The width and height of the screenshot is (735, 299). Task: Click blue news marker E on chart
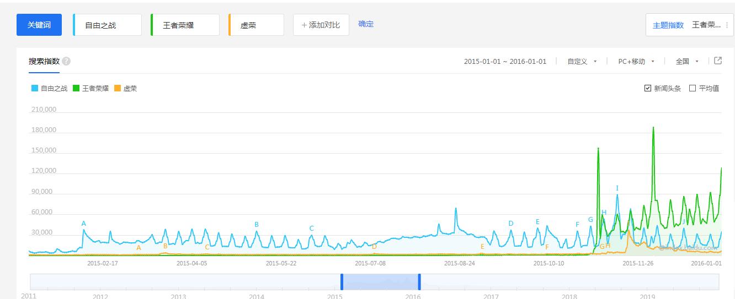[x=537, y=222]
